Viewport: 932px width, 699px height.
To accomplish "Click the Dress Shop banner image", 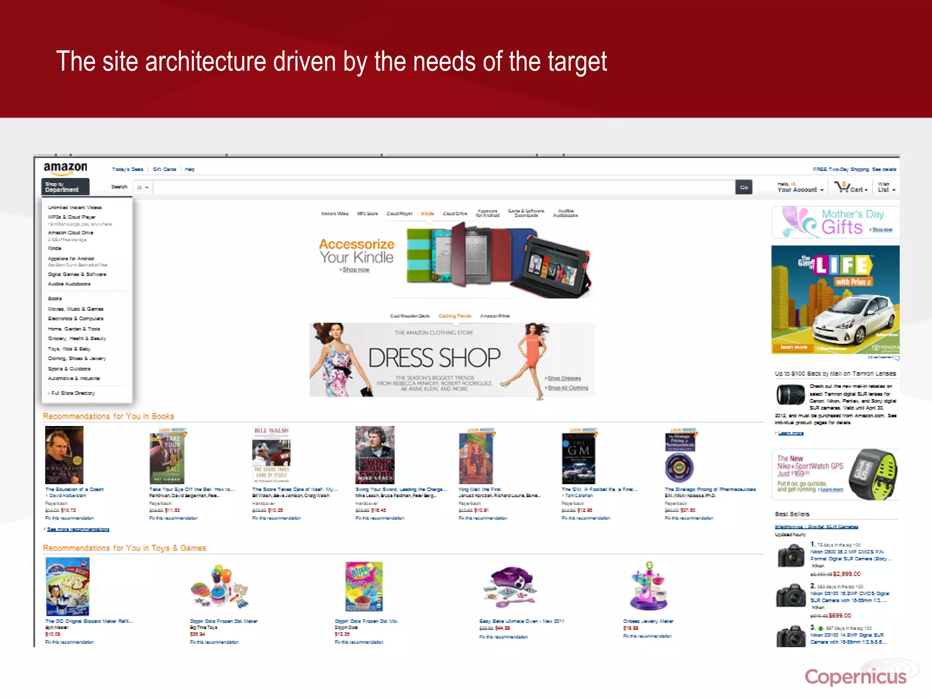I will pos(452,360).
